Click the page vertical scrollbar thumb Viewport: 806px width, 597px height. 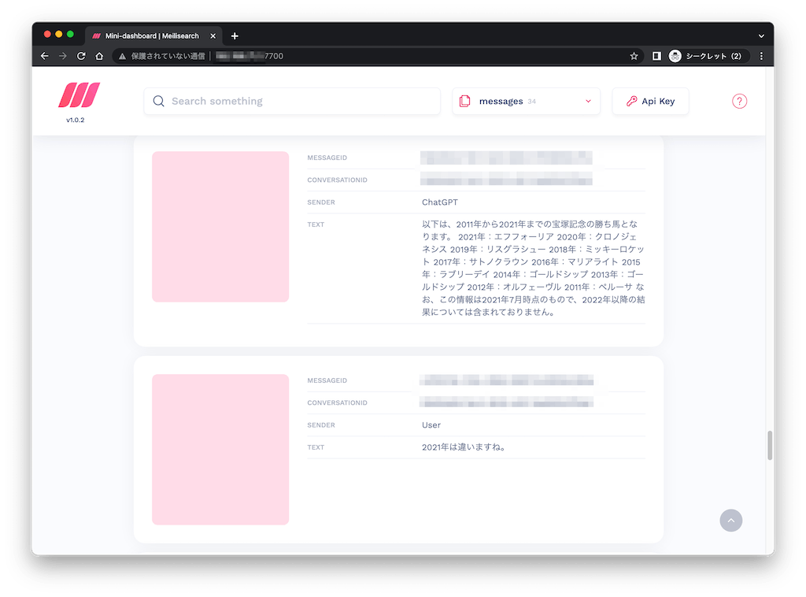pos(770,445)
